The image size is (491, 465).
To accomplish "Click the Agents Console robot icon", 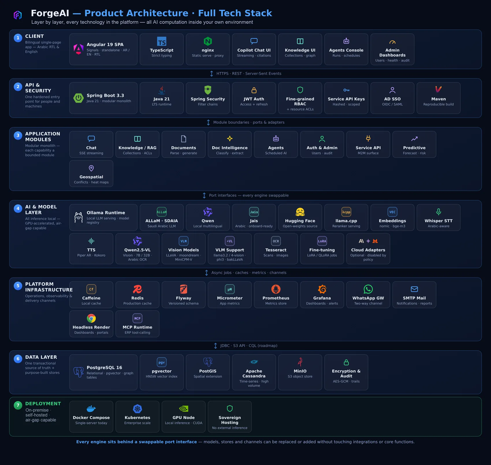I will pos(346,41).
